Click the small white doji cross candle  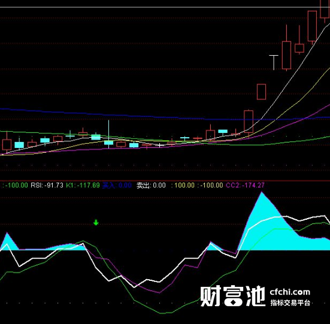159,145
